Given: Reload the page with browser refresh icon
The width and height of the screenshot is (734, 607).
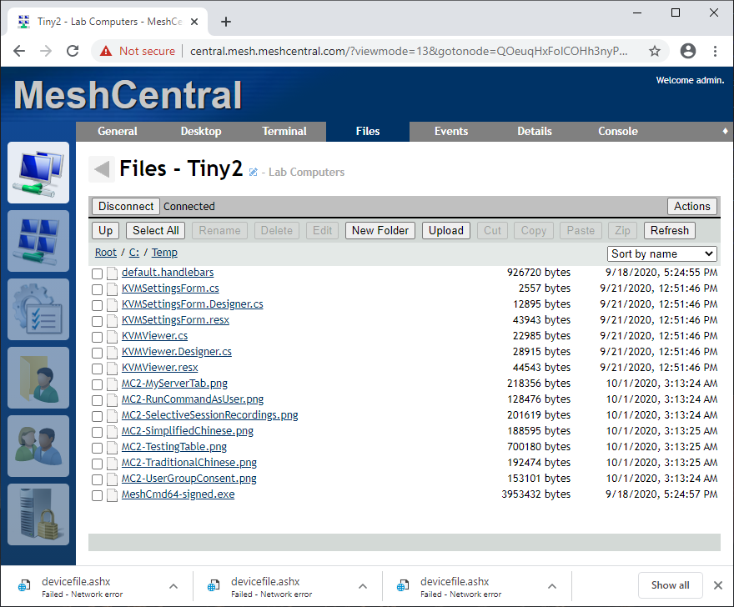Looking at the screenshot, I should click(x=73, y=51).
